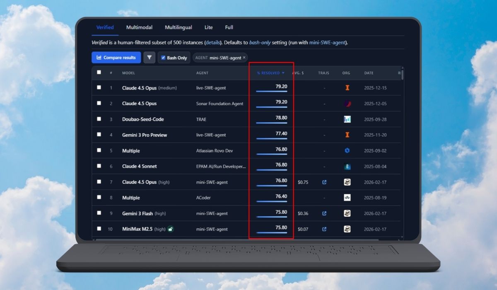Click the org logo in Gemini 3 Flash row

[x=347, y=213]
